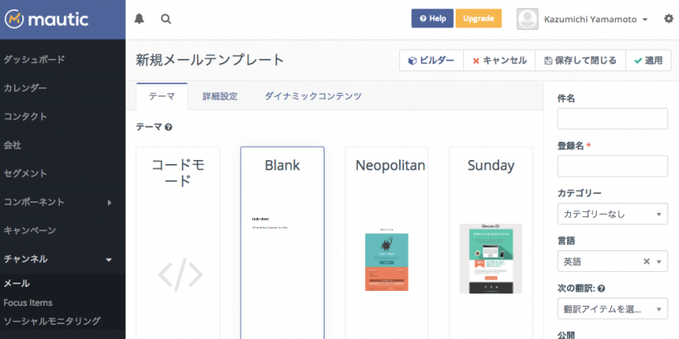Image resolution: width=679 pixels, height=339 pixels.
Task: Click the search magnifier icon
Action: pyautogui.click(x=166, y=18)
